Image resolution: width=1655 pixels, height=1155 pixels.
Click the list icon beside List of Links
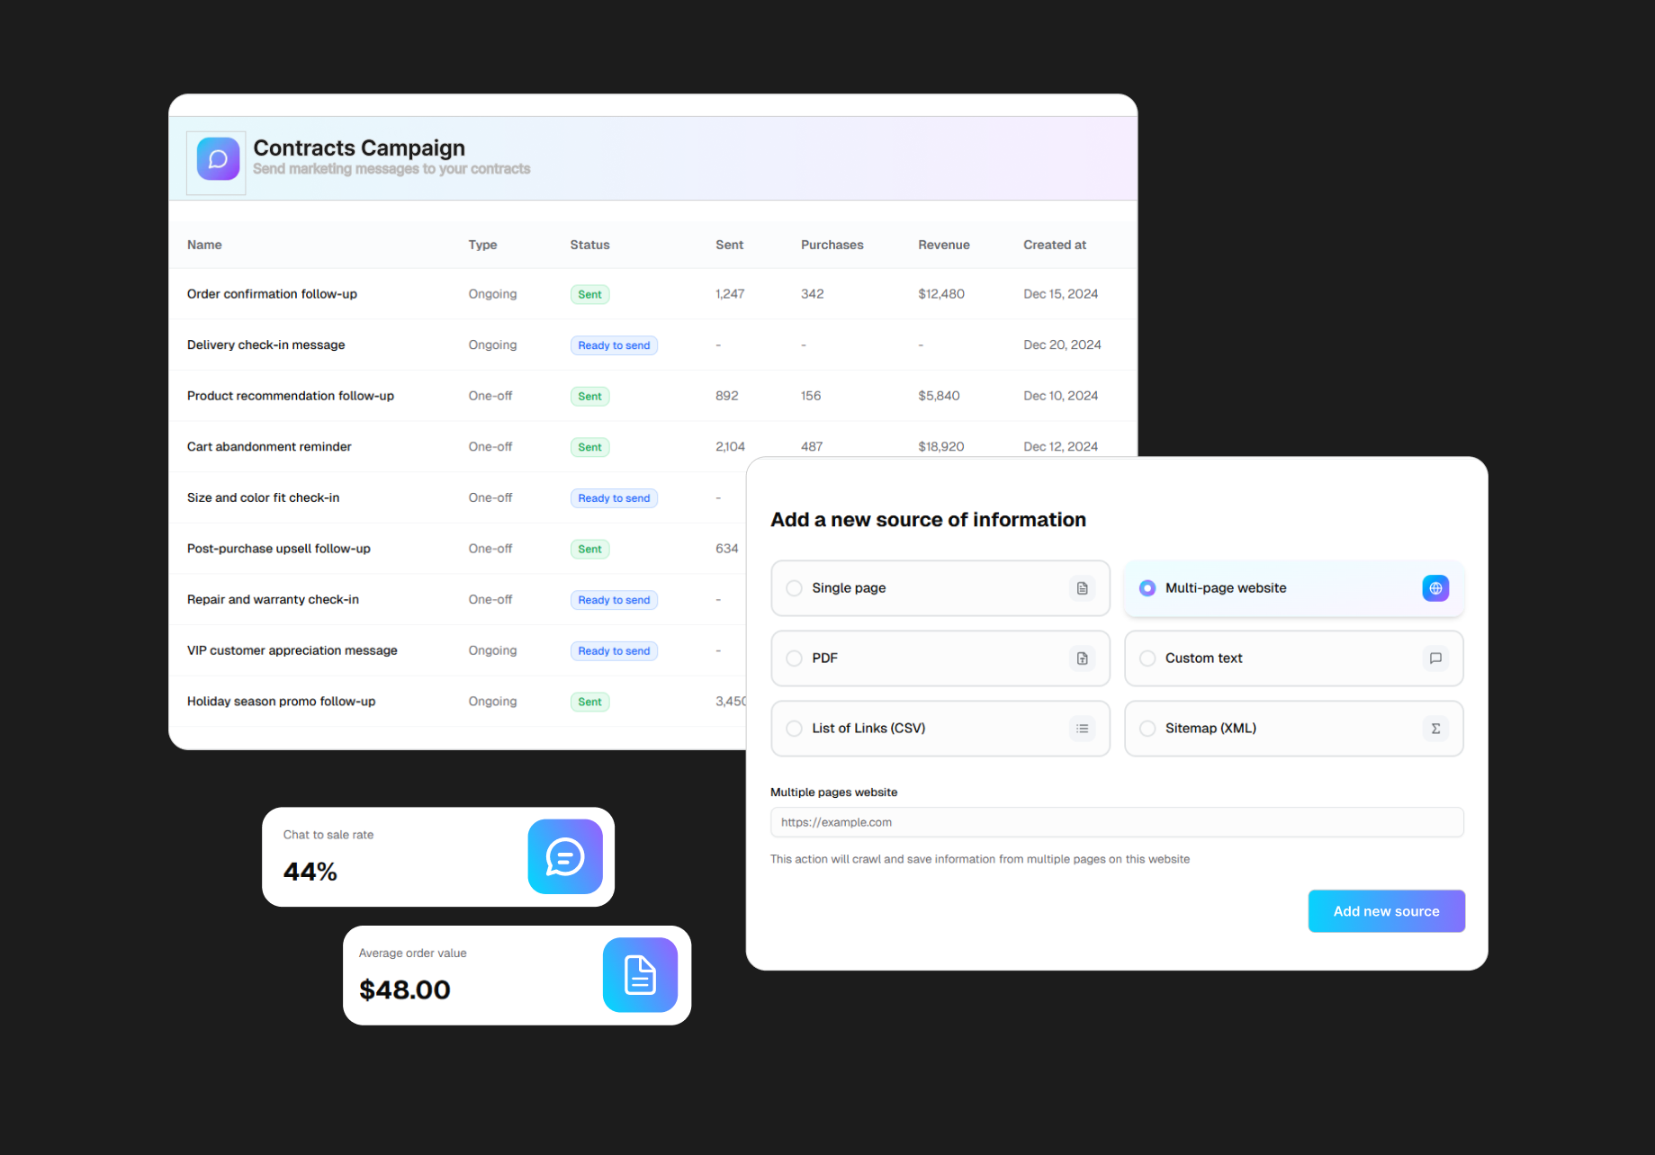tap(1082, 728)
